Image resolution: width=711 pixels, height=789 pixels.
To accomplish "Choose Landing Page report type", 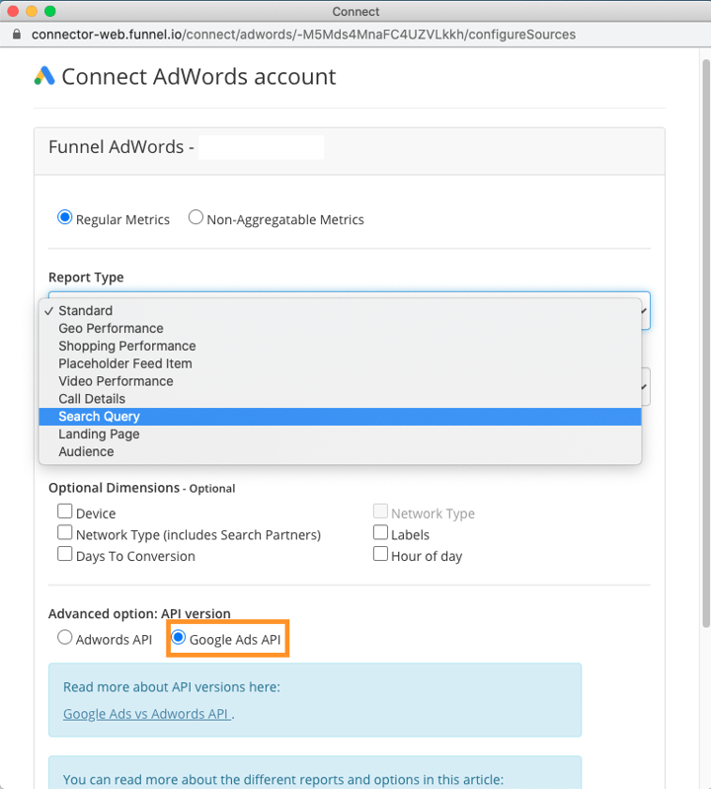I will pyautogui.click(x=340, y=434).
